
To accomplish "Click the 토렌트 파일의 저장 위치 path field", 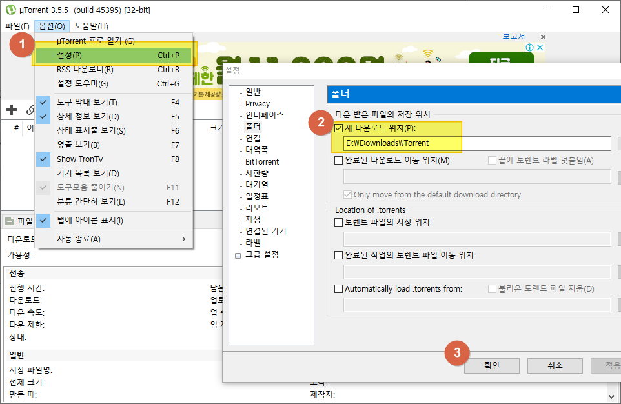I will point(477,239).
